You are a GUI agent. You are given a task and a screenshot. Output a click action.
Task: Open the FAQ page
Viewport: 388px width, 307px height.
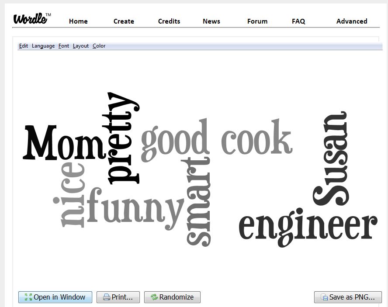pyautogui.click(x=298, y=21)
